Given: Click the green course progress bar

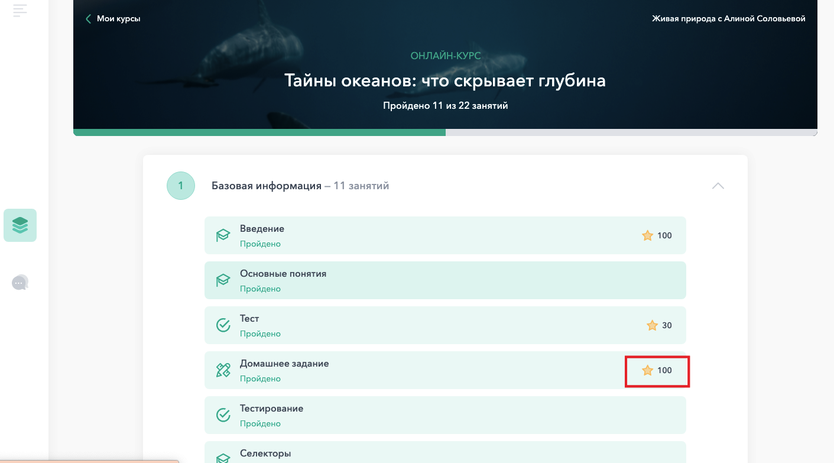Looking at the screenshot, I should (x=259, y=132).
